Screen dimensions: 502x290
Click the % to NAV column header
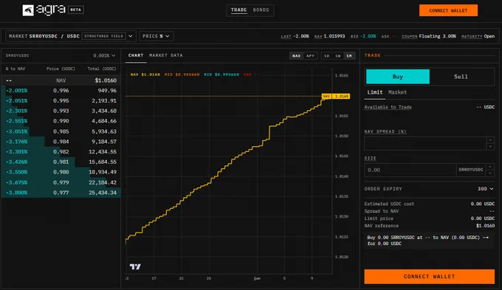16,69
